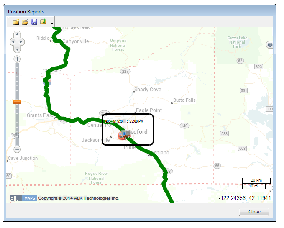284x228 pixels.
Task: Click the Close button
Action: click(254, 212)
